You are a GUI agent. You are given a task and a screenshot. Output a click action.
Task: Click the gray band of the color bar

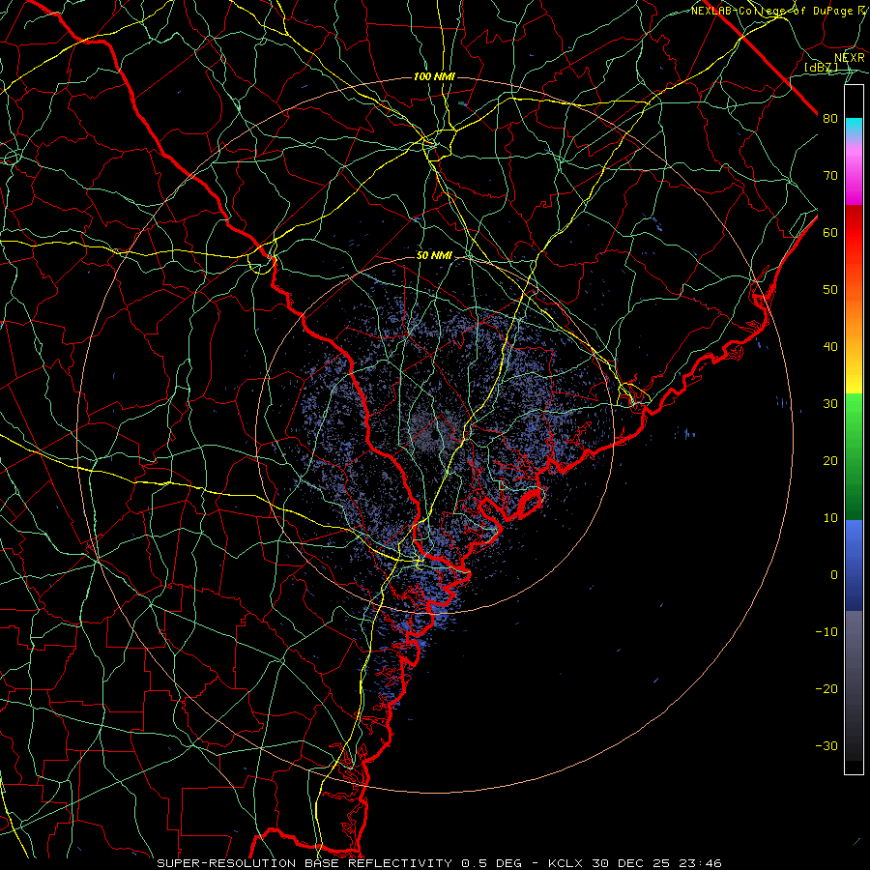point(854,685)
